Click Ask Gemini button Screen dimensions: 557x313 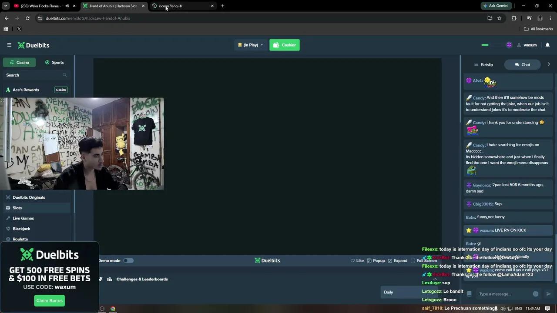(x=496, y=6)
